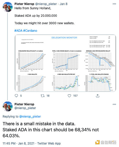
Task: Open the reply tweet's profile avatar
Action: click(x=7, y=106)
